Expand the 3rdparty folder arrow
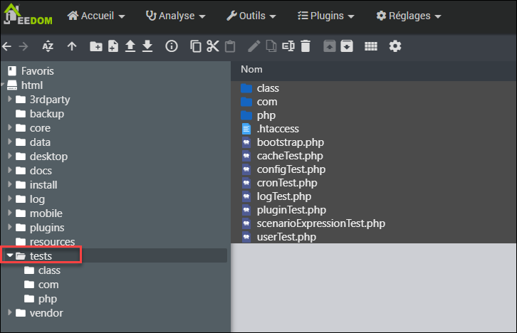Viewport: 517px width, 333px height. [x=10, y=100]
